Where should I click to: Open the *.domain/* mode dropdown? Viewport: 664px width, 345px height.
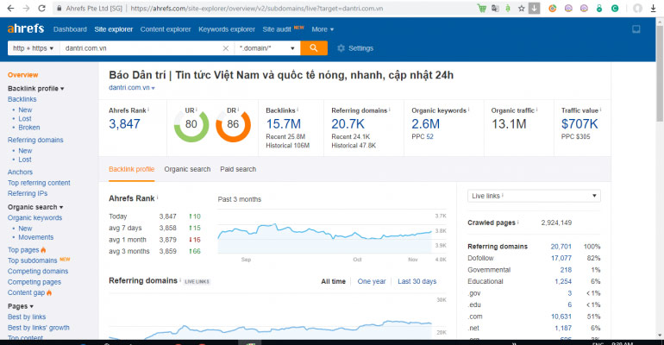[x=267, y=48]
